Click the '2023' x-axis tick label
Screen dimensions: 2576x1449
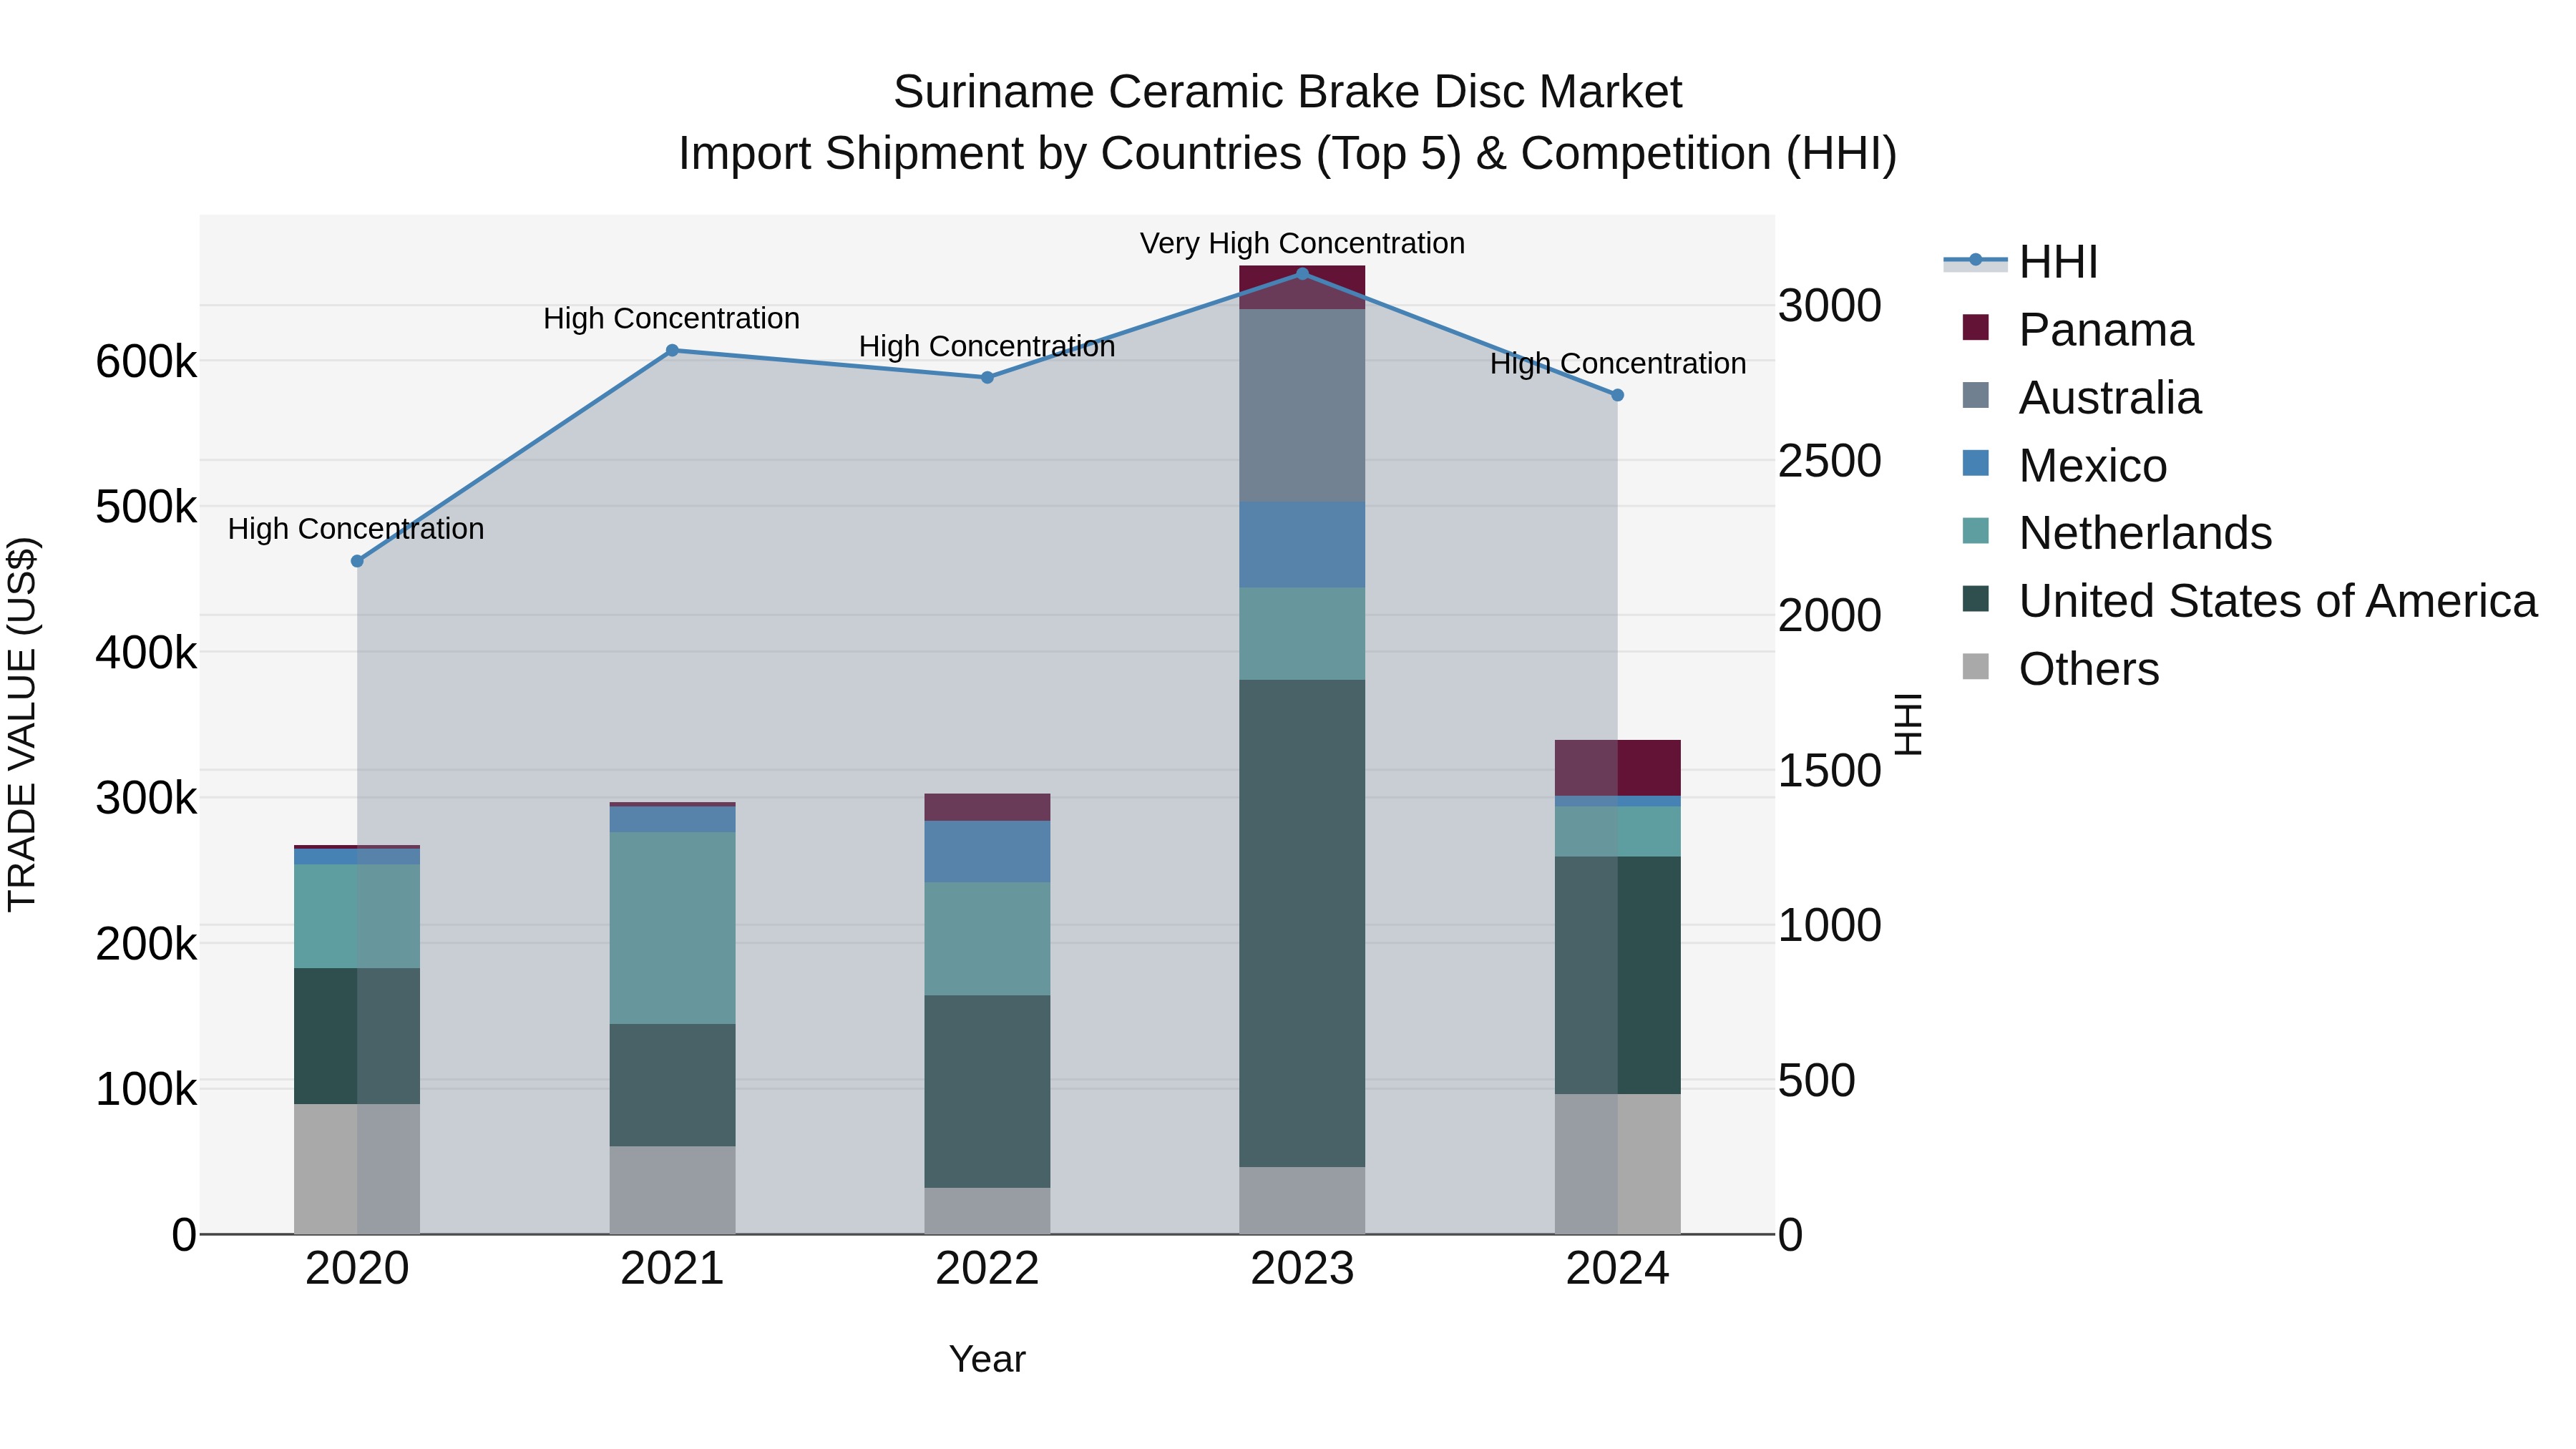(1302, 1269)
